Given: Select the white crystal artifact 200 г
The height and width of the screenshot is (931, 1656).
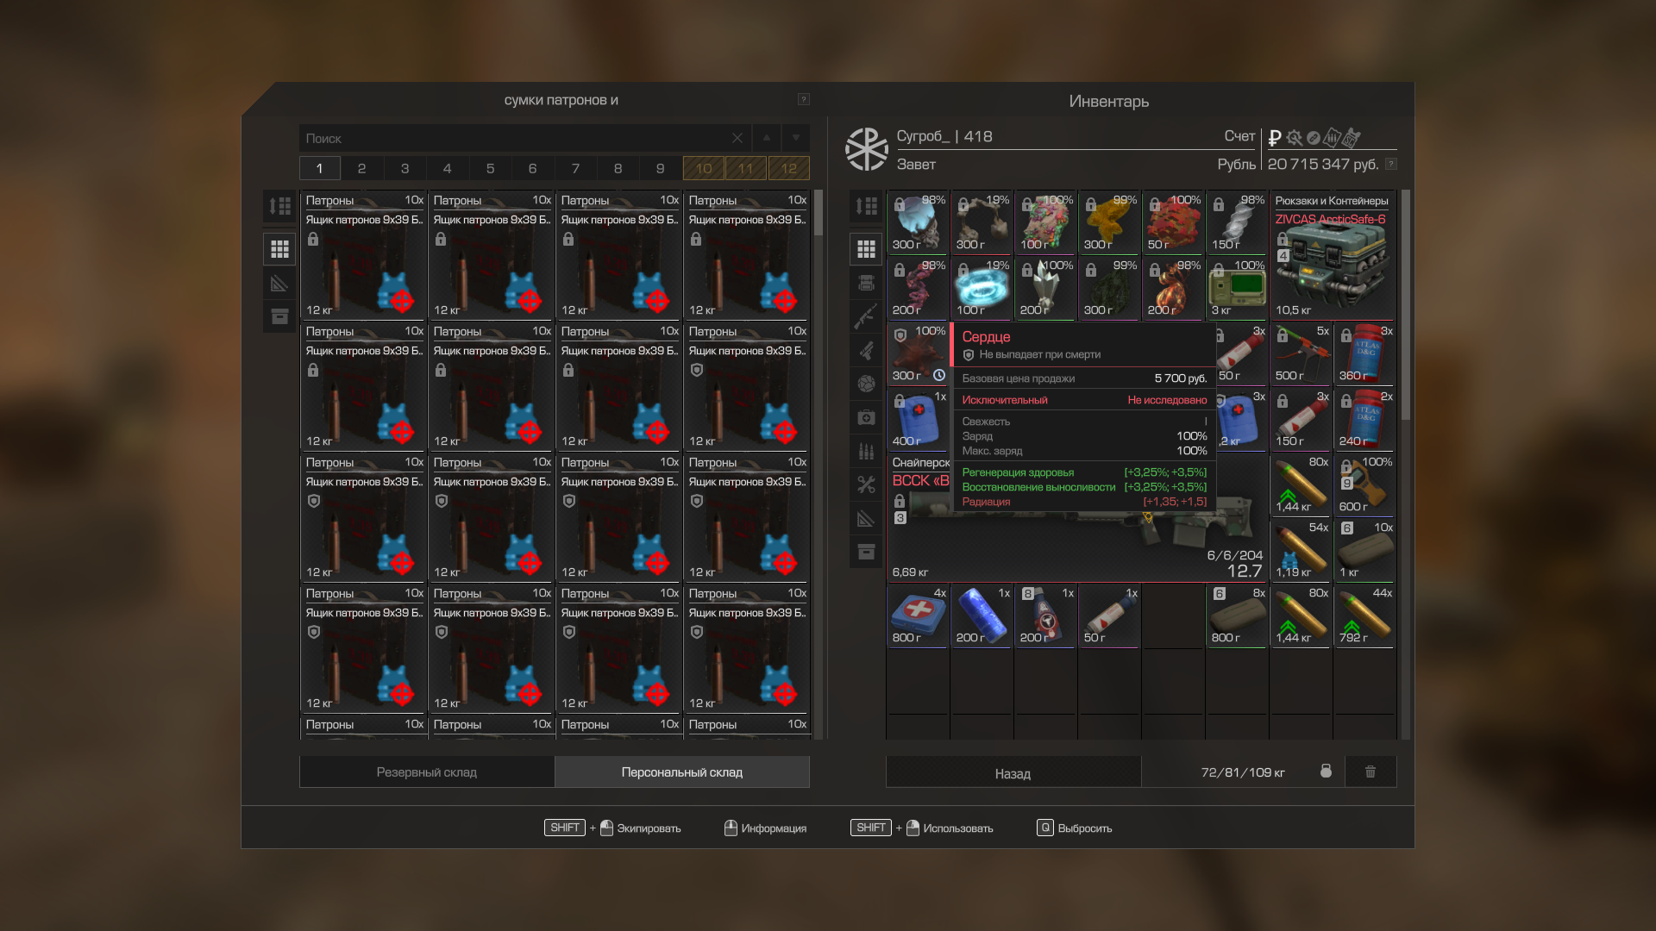Looking at the screenshot, I should coord(1045,288).
